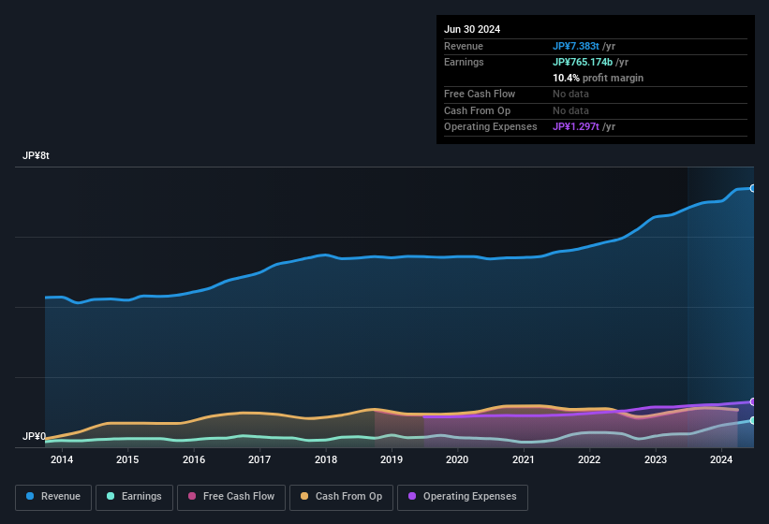Toggle the Cash From Op legend button

pyautogui.click(x=341, y=497)
